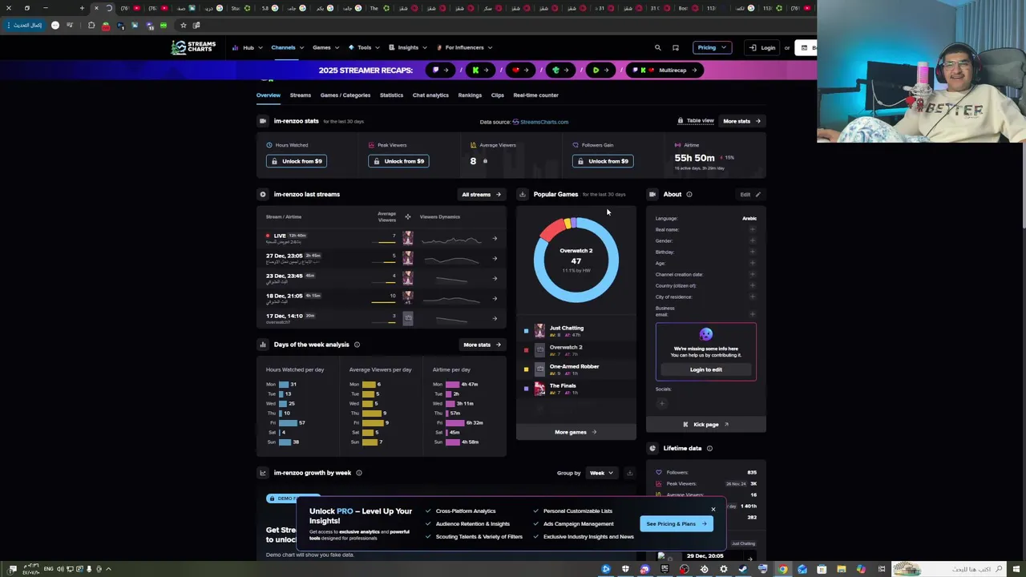Click info icon beside Days of the week analysis
The height and width of the screenshot is (577, 1026).
point(357,345)
